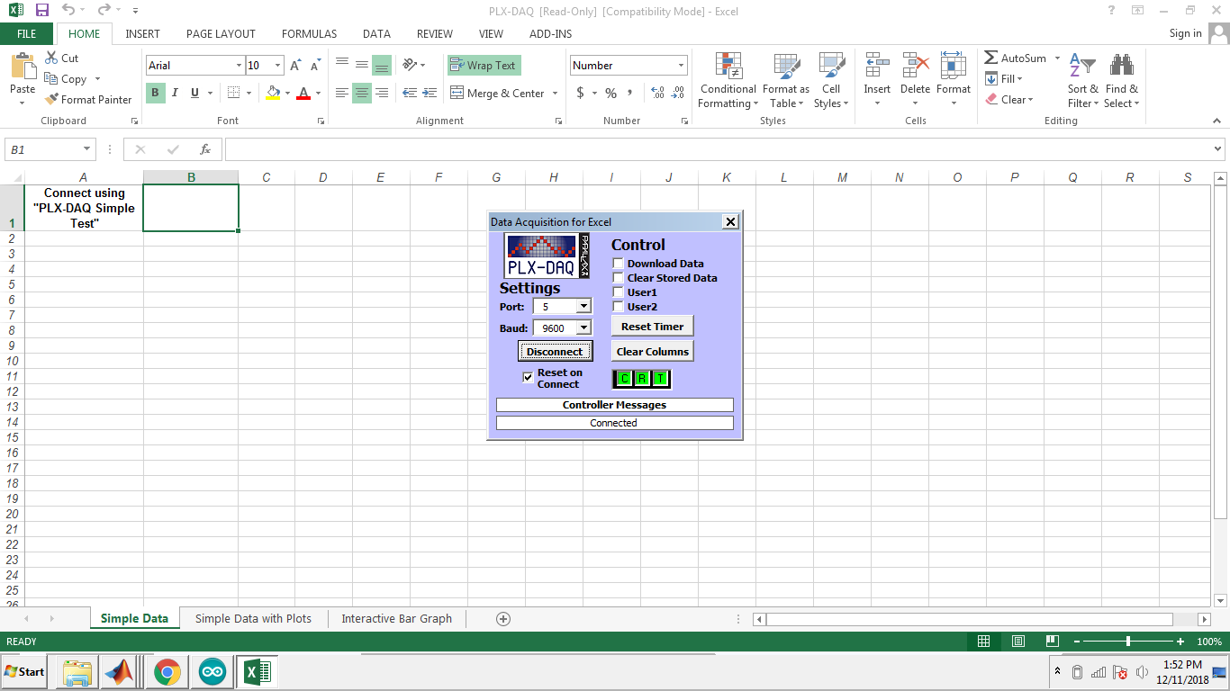Screen dimensions: 1230x691
Task: Click the Format Painter brush icon
Action: (x=51, y=100)
